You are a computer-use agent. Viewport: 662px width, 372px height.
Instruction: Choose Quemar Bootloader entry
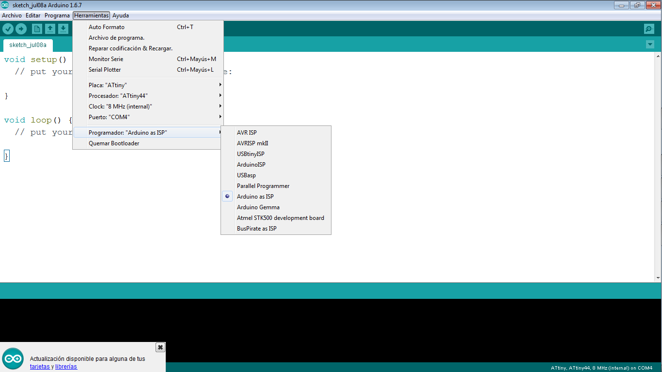point(148,143)
